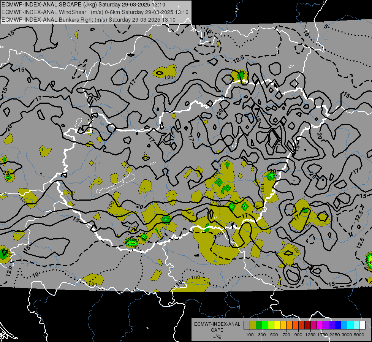Click the SBCAPE title line in header

[83, 5]
